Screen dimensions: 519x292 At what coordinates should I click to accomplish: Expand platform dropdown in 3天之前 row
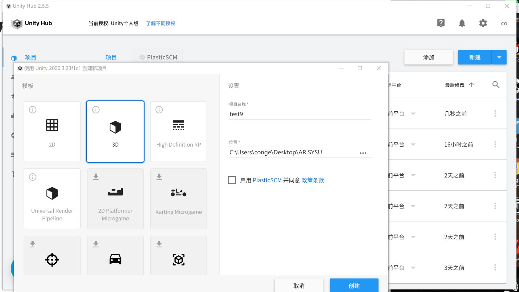413,267
